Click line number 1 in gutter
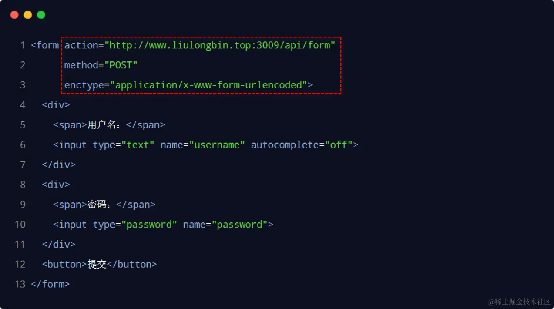 pos(23,45)
